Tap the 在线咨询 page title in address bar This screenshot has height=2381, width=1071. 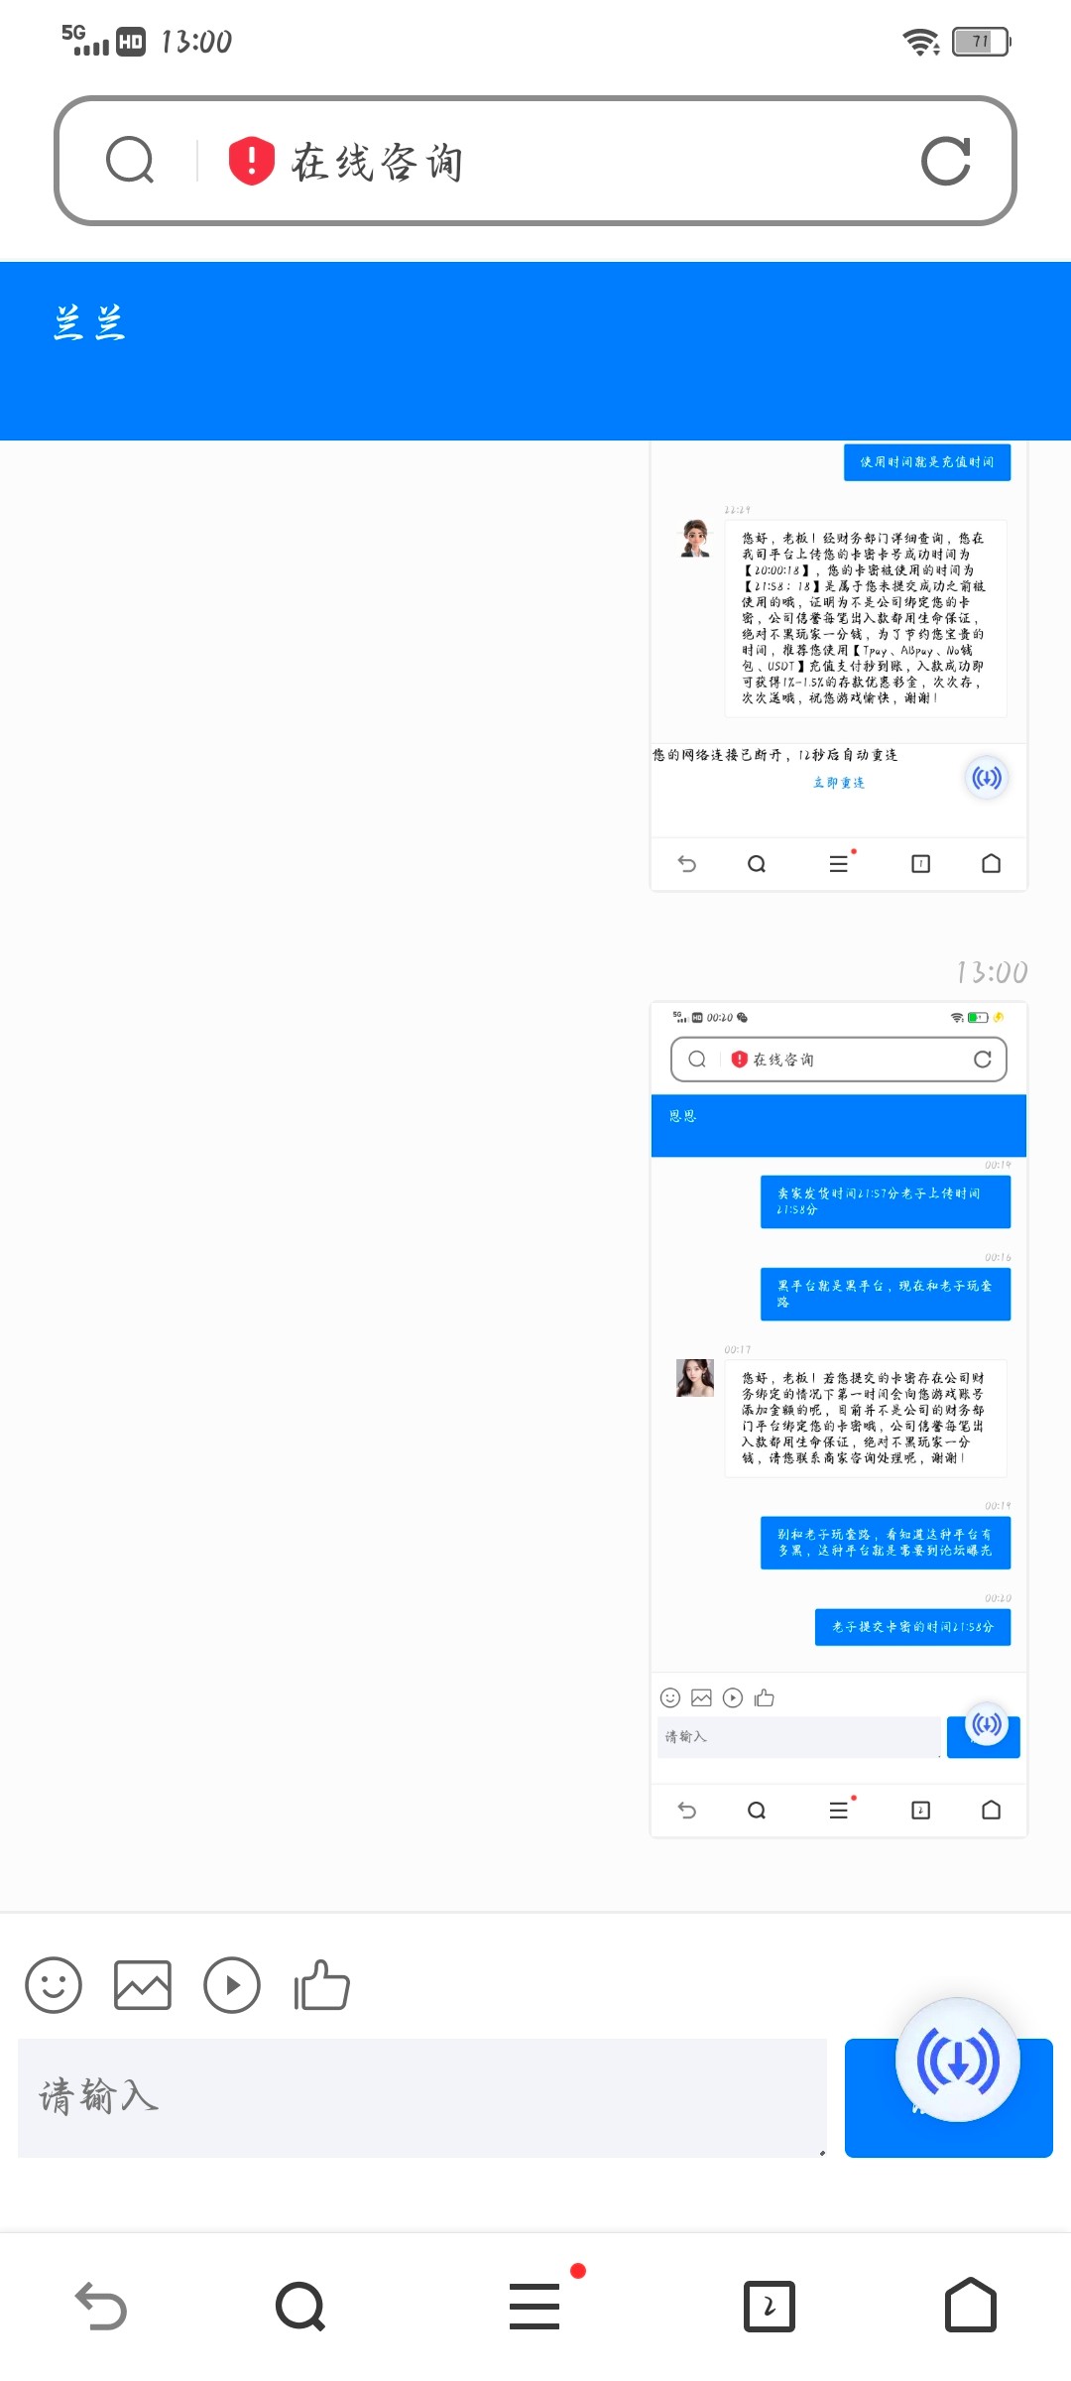point(377,162)
